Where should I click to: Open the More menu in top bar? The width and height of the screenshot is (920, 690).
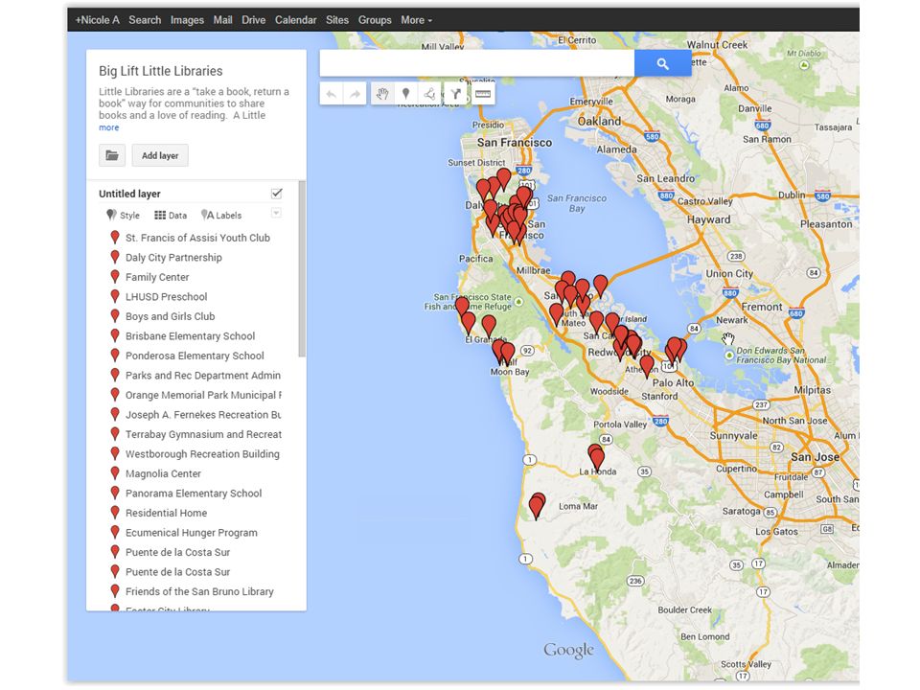tap(417, 20)
